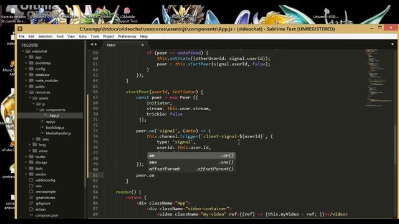Viewport: 399px width, 224px height.
Task: Collapse the resources folder
Action: pos(26,92)
